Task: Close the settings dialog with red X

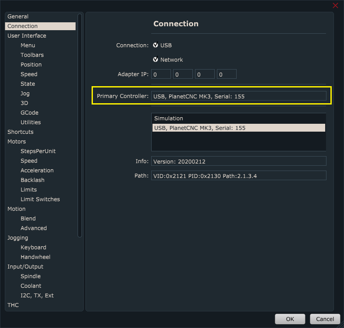Action: [x=336, y=6]
